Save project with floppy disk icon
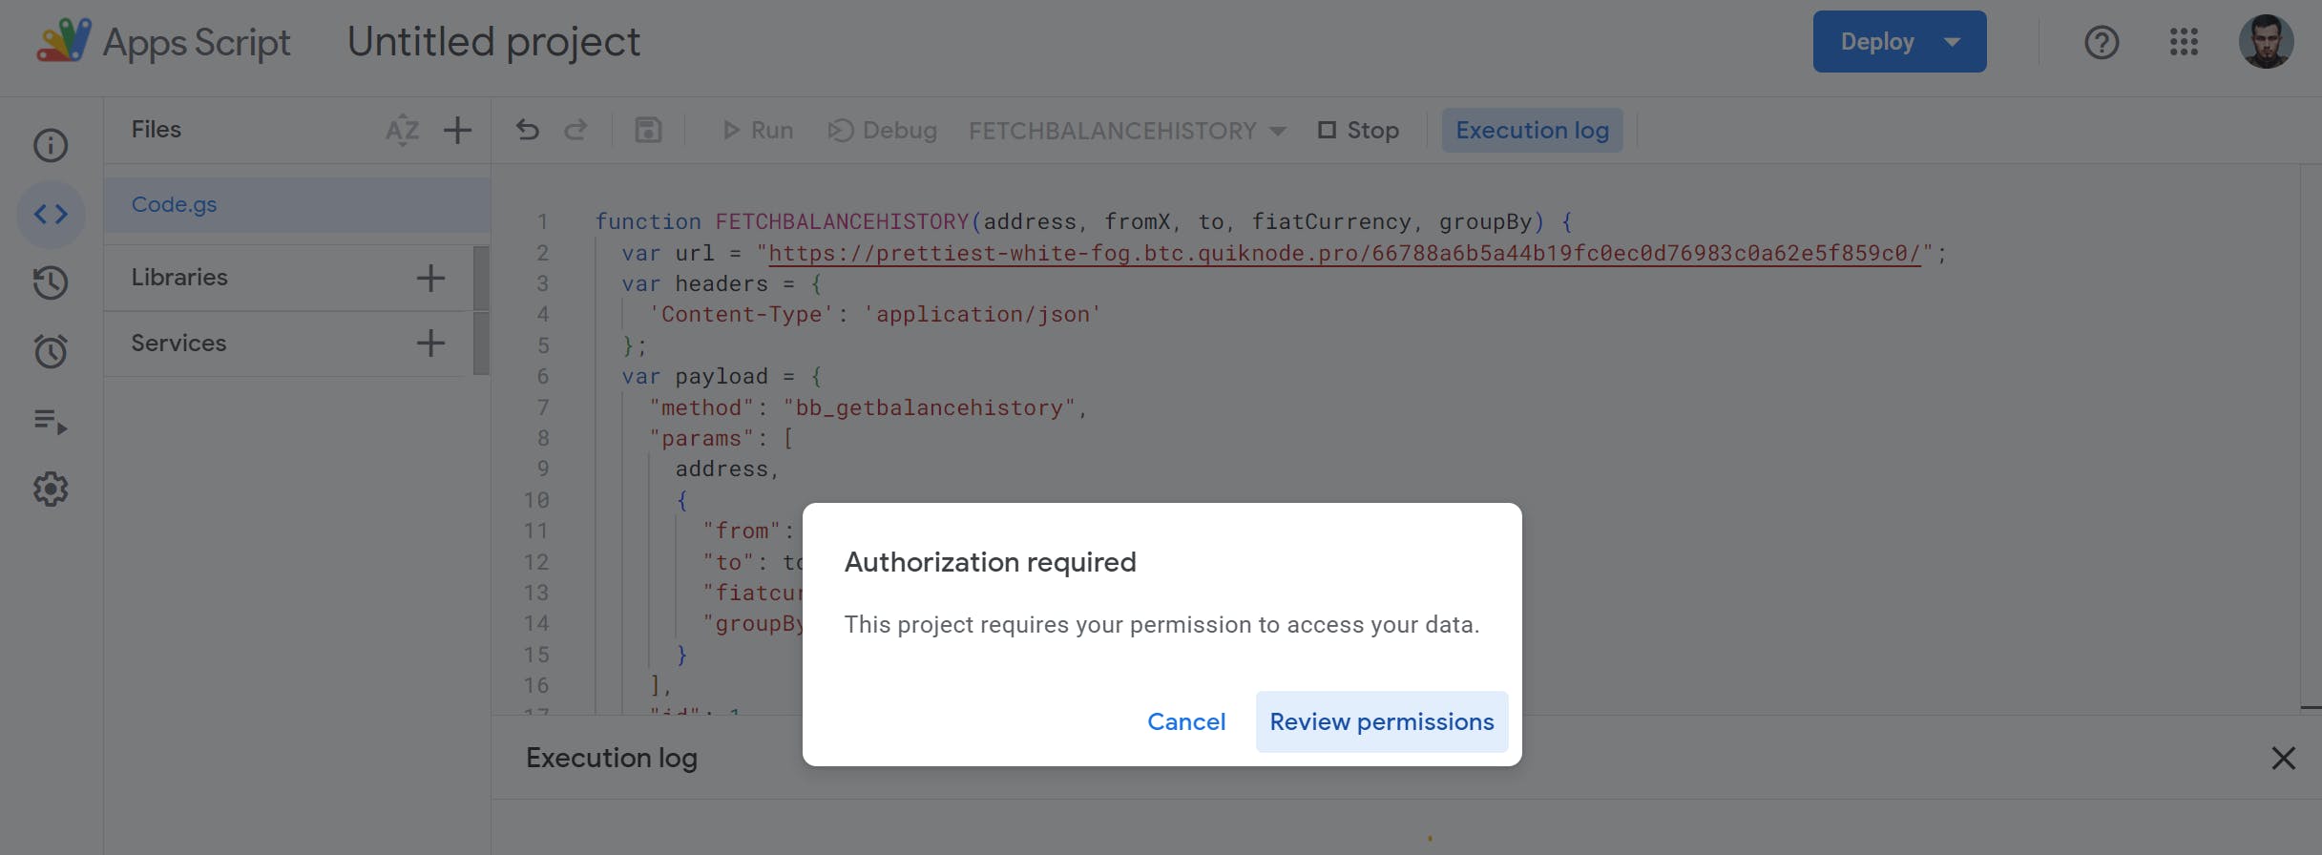Viewport: 2322px width, 855px height. pyautogui.click(x=648, y=130)
